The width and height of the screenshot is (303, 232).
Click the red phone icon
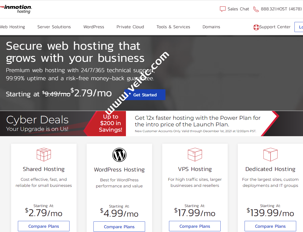pyautogui.click(x=256, y=9)
